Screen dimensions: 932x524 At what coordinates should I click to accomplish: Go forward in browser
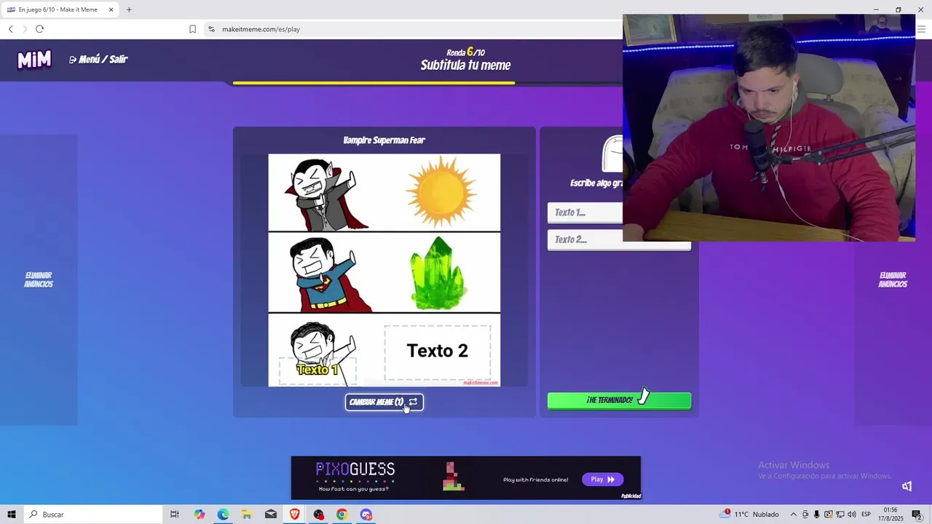pos(25,29)
